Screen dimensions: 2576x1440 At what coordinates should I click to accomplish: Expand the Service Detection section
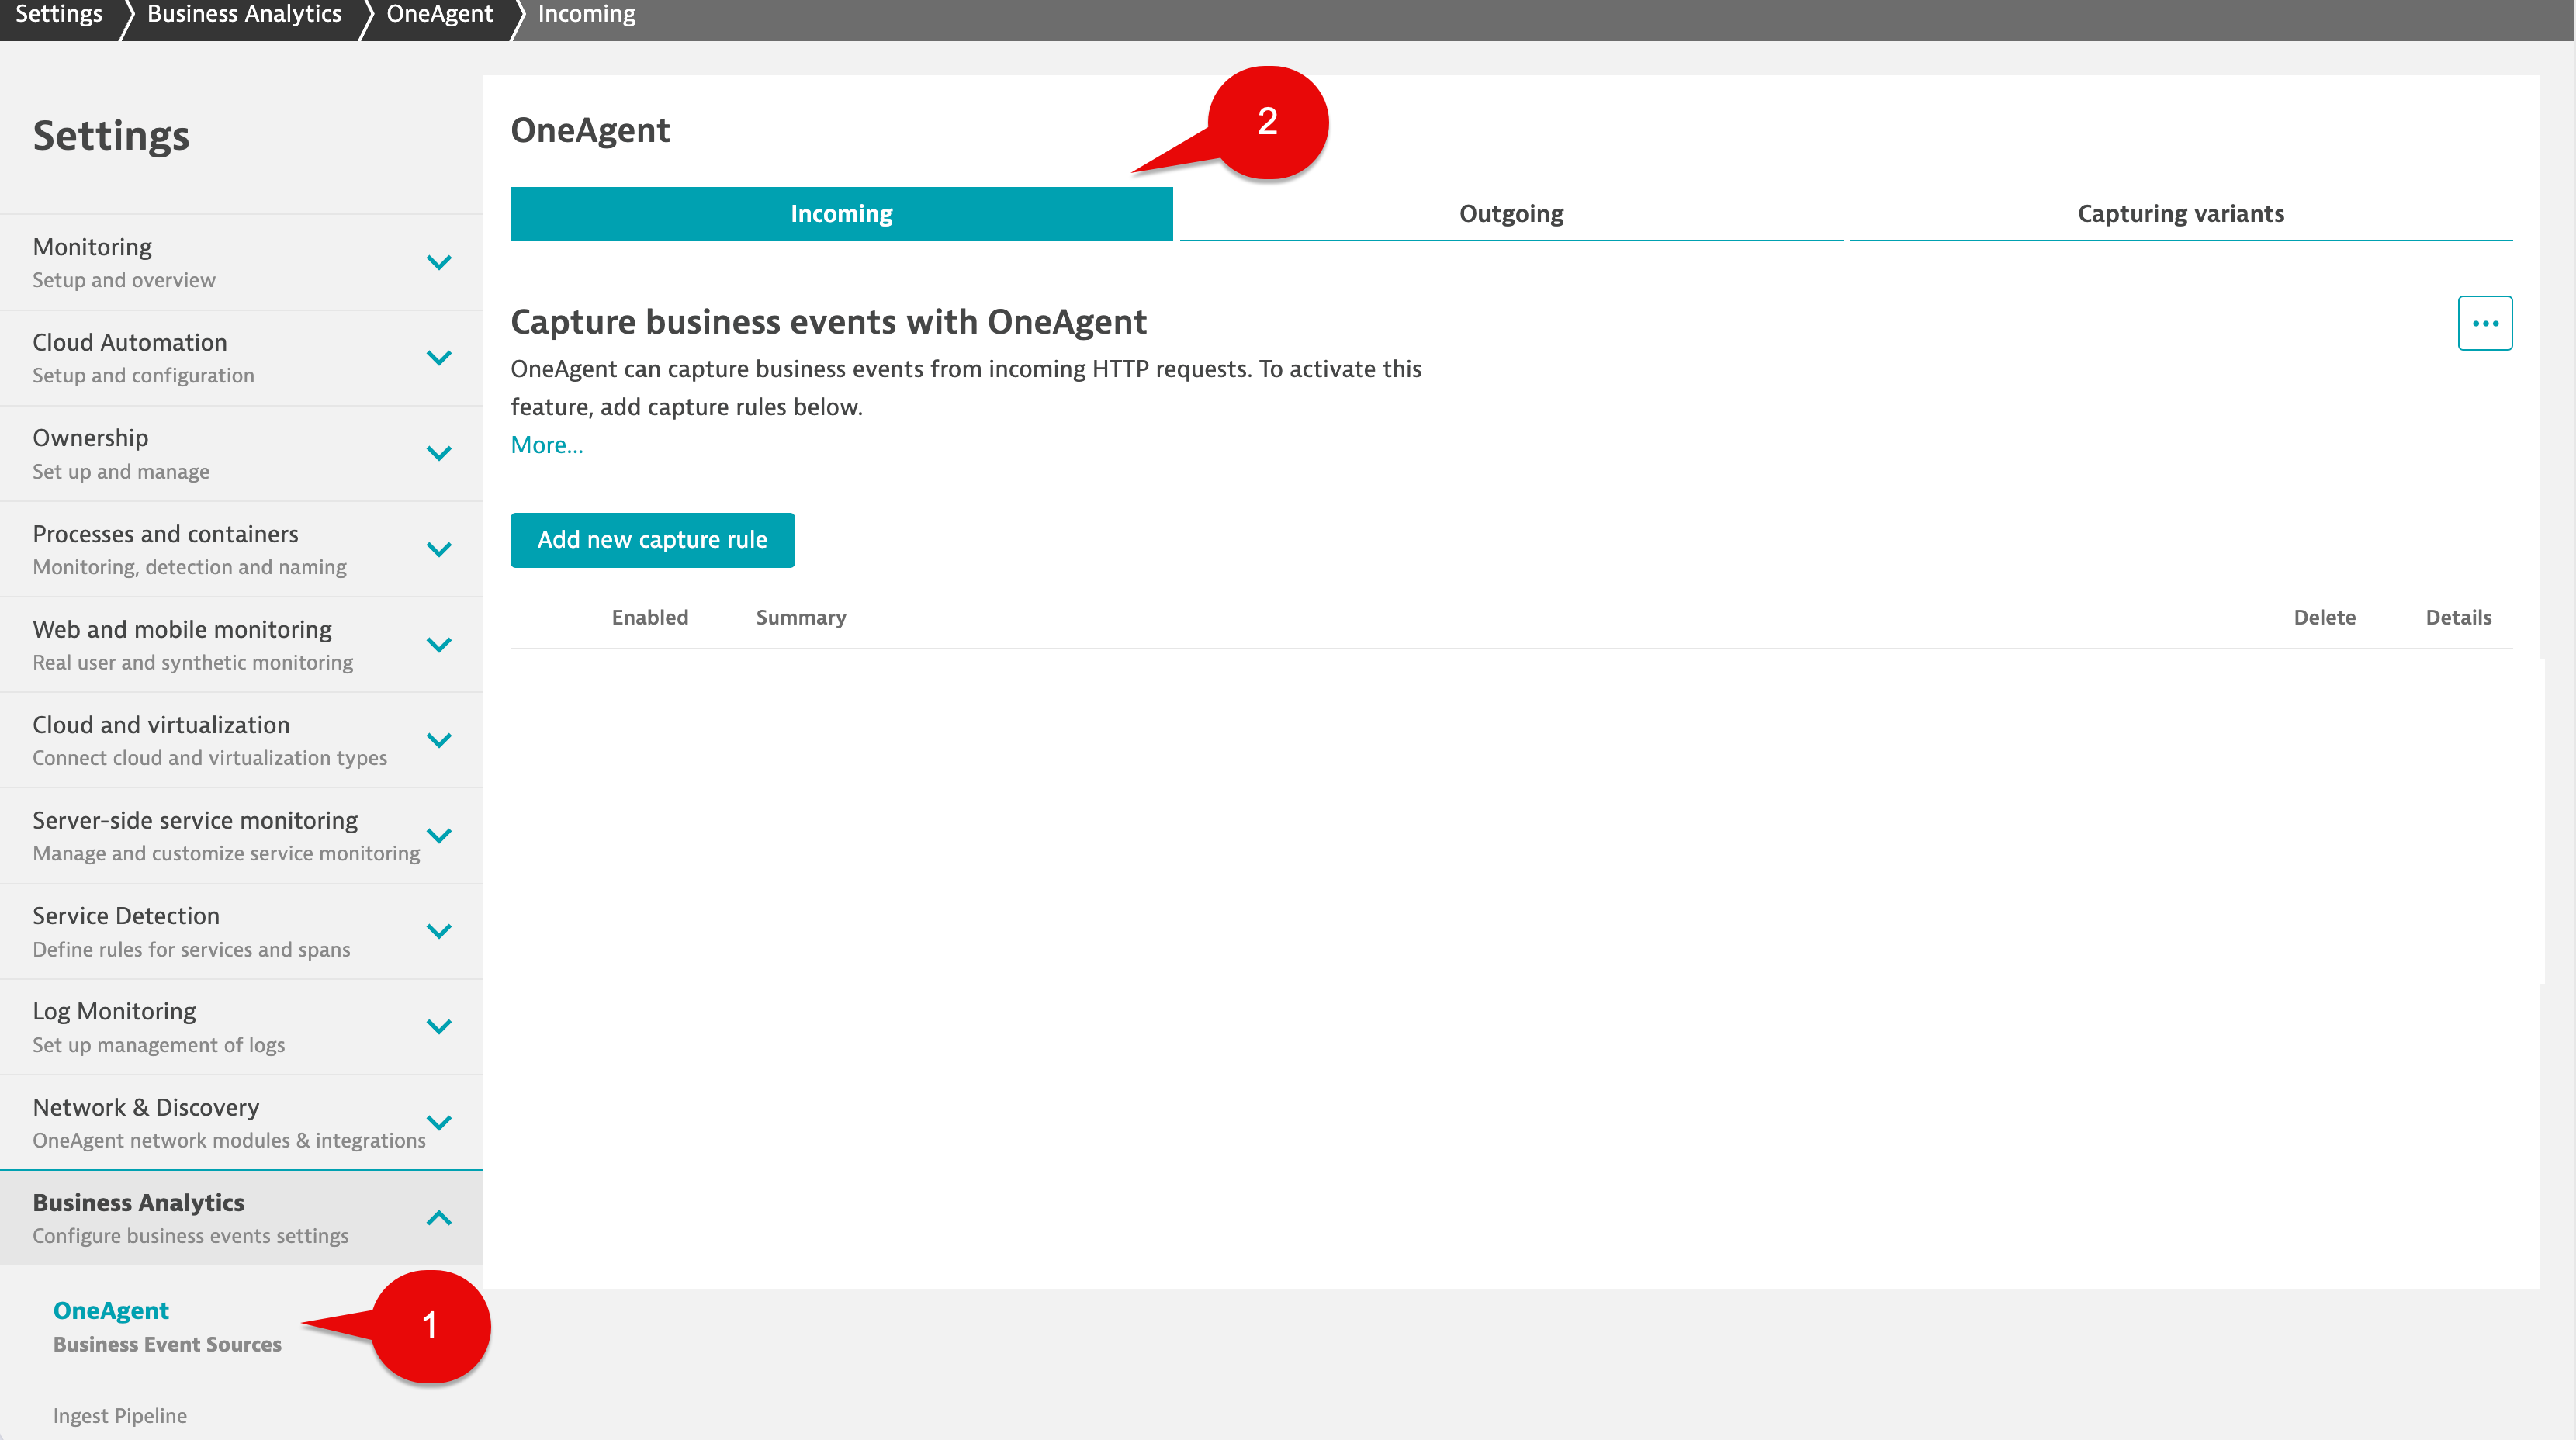[x=439, y=931]
